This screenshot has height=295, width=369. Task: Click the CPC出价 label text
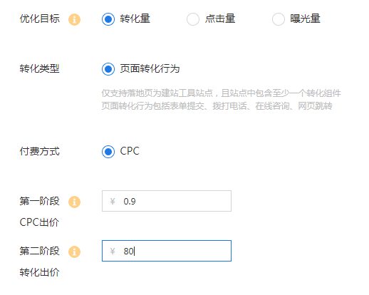[39, 222]
